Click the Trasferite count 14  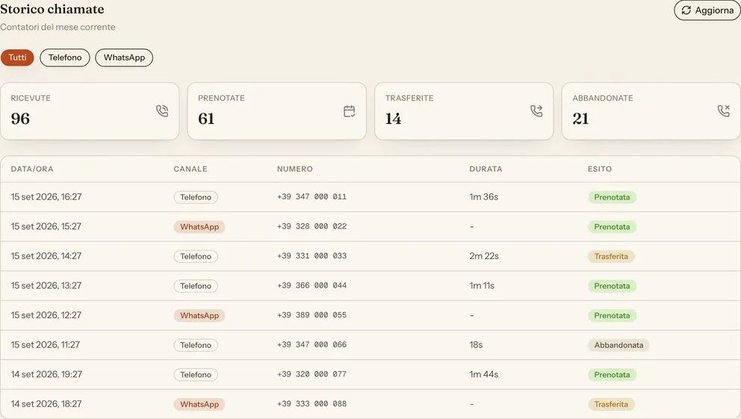tap(393, 119)
